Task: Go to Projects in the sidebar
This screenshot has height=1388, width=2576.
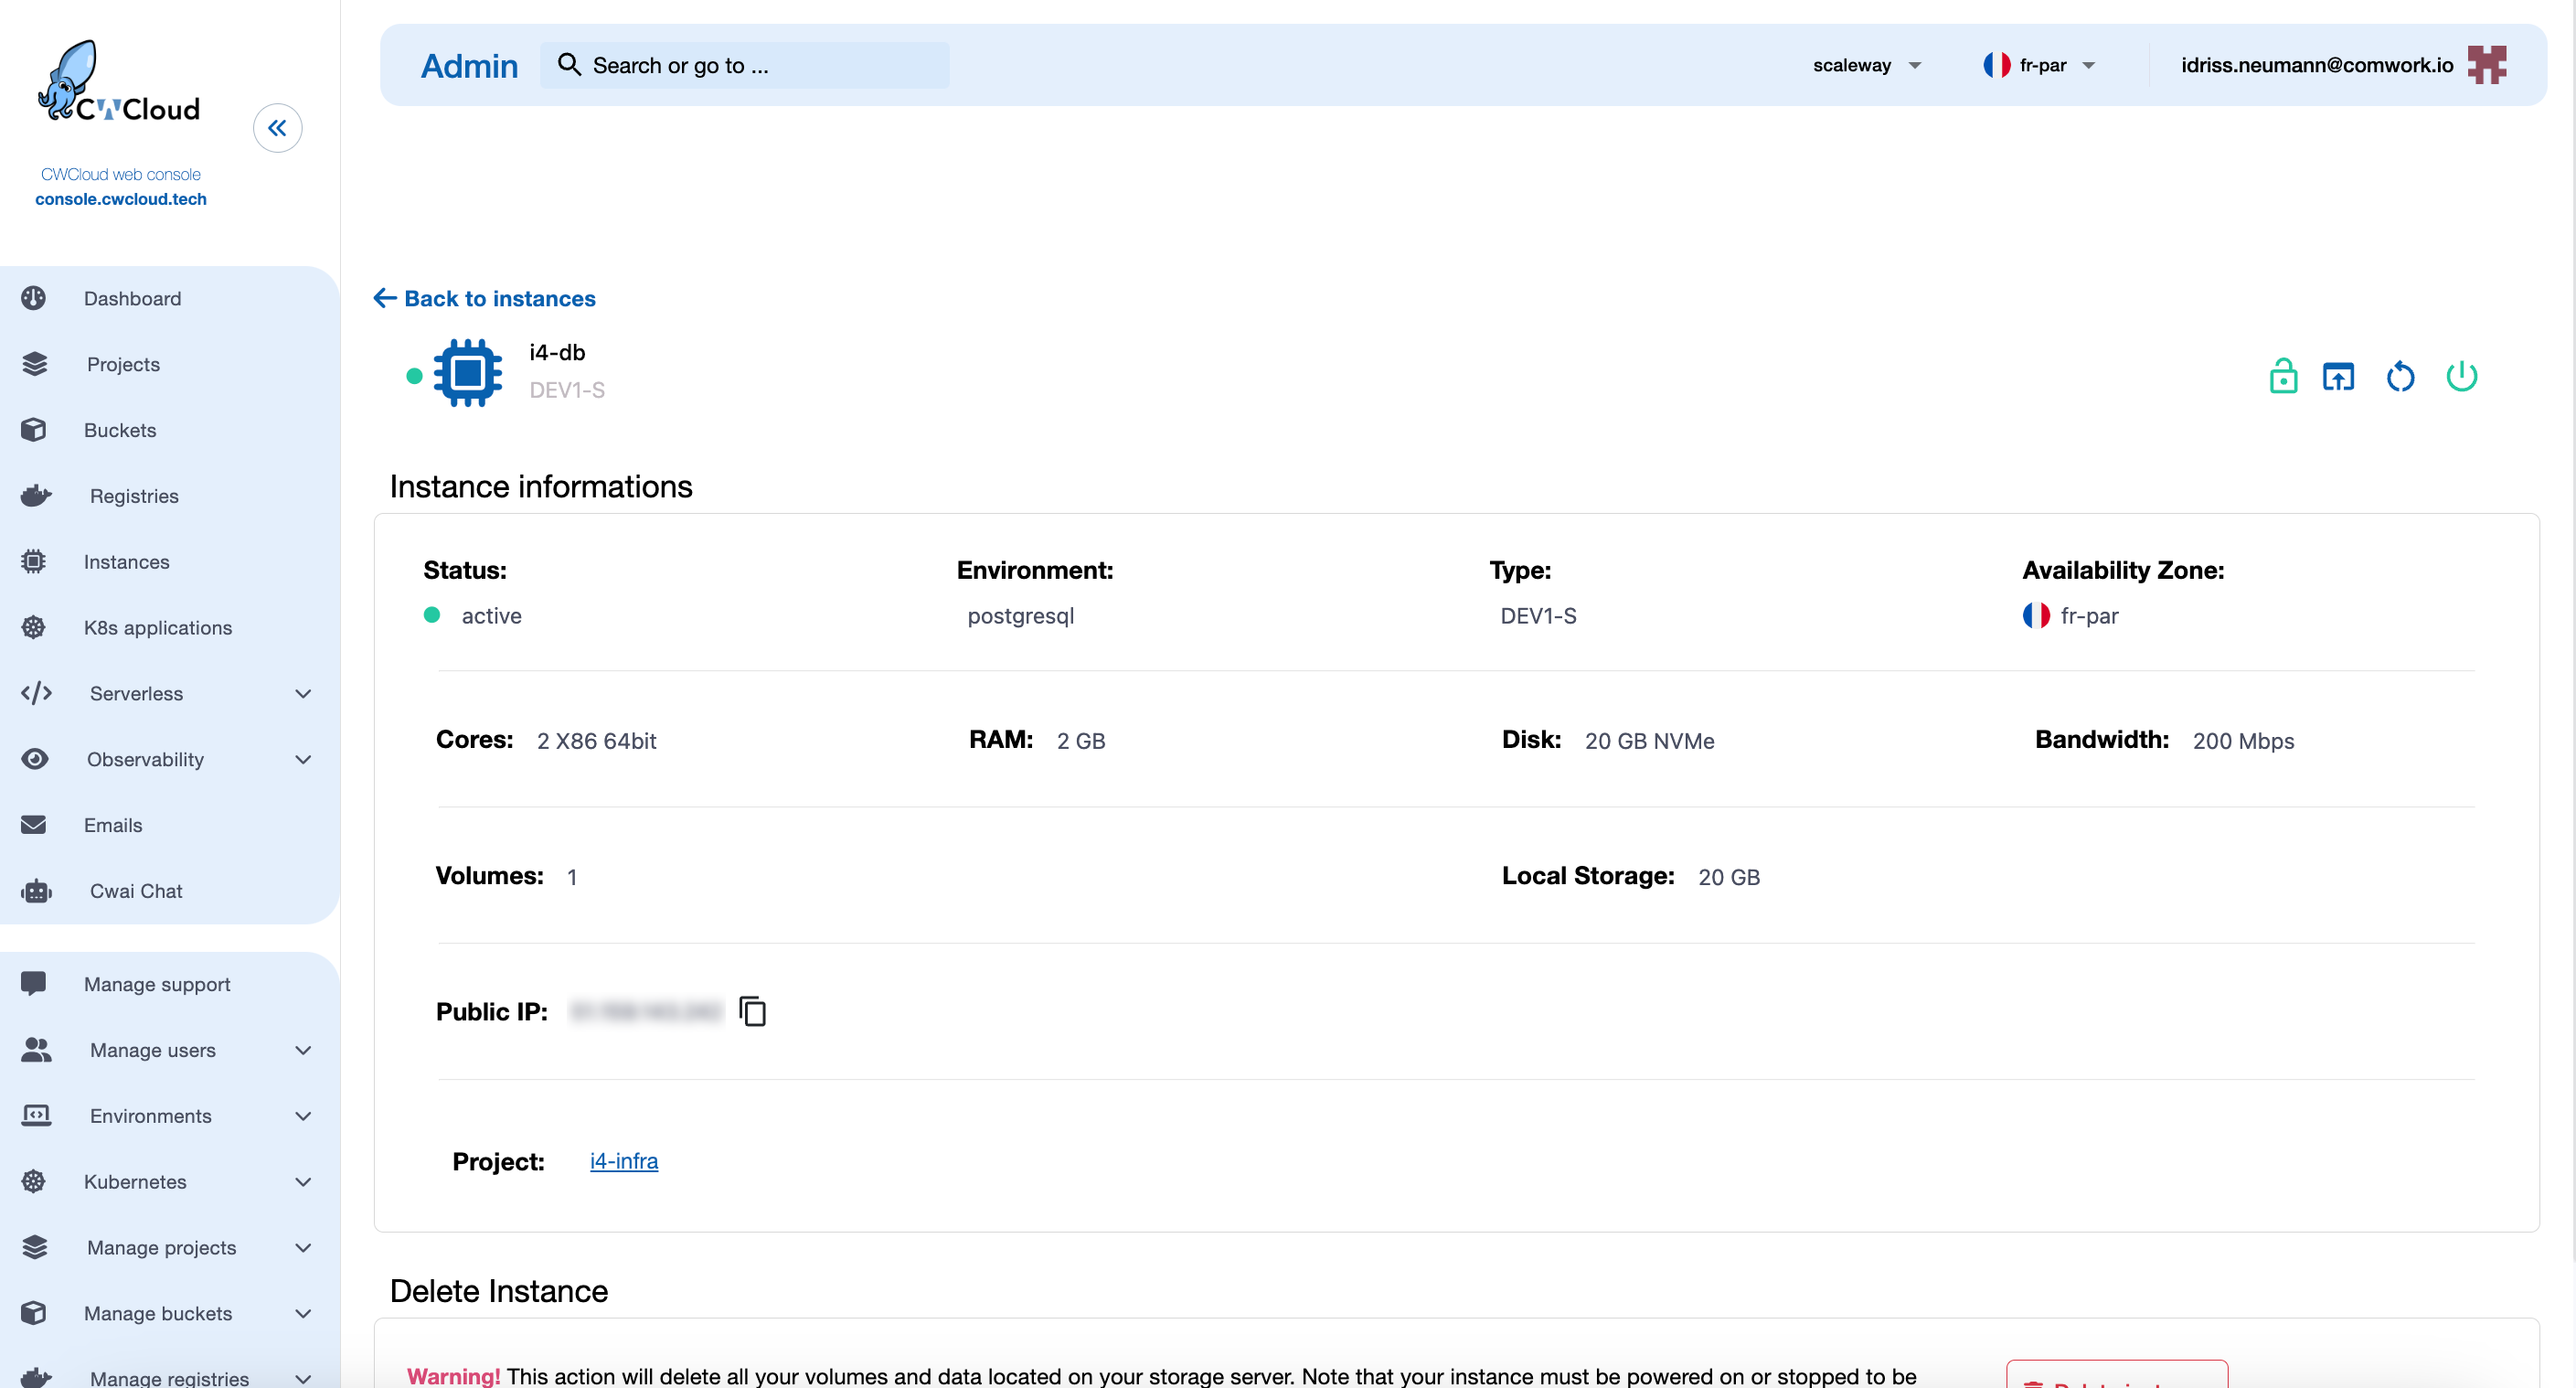Action: click(123, 364)
